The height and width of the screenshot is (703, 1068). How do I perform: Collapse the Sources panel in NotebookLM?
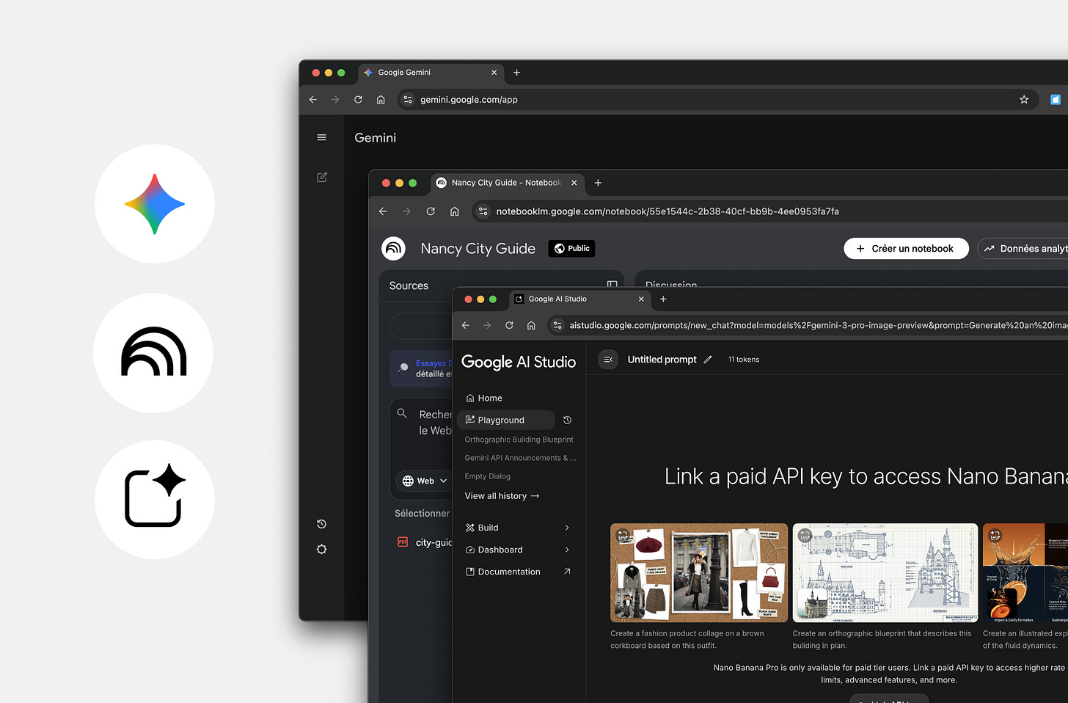[612, 284]
